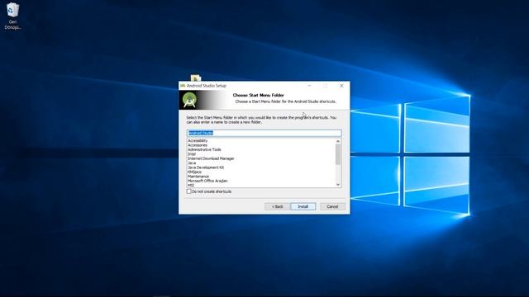
Task: Close the Android Studio Setup window
Action: pyautogui.click(x=341, y=86)
